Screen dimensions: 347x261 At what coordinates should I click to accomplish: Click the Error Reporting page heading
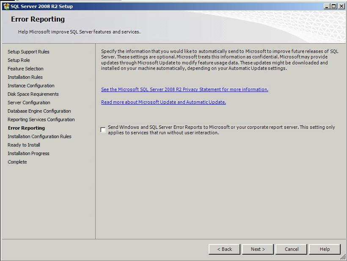[x=38, y=19]
